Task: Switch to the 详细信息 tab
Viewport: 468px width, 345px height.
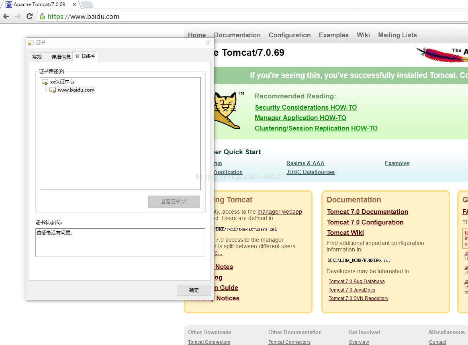Action: pyautogui.click(x=61, y=57)
